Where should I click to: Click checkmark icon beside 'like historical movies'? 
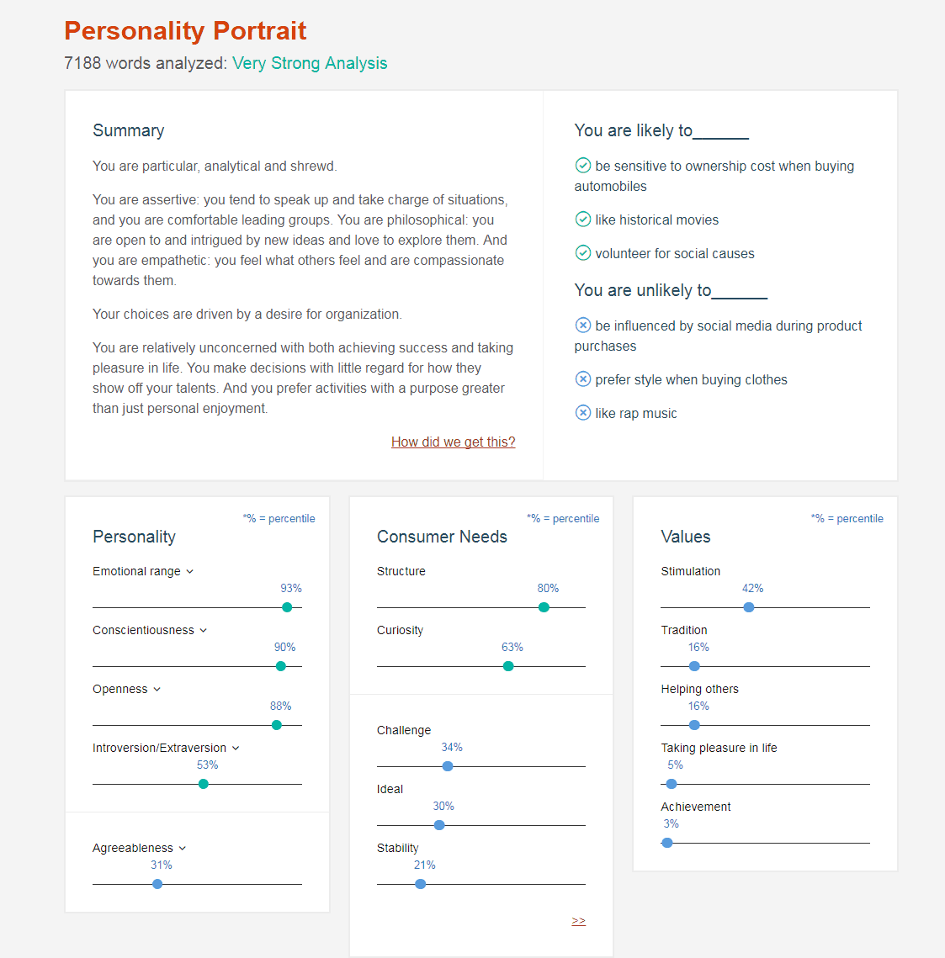[583, 220]
